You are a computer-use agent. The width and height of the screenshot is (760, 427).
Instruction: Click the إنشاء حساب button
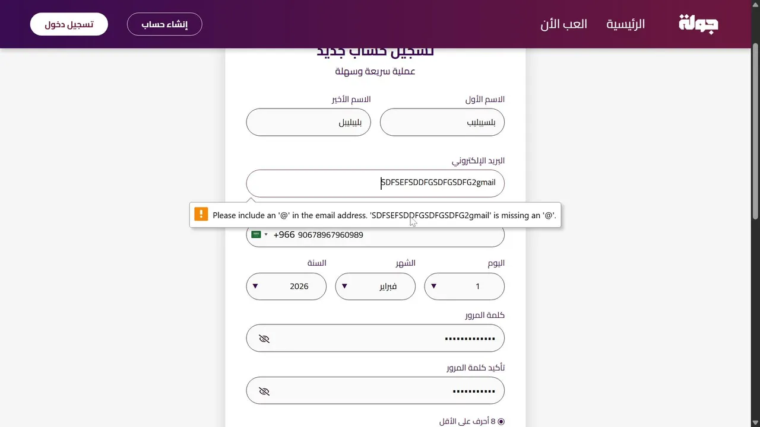click(164, 24)
